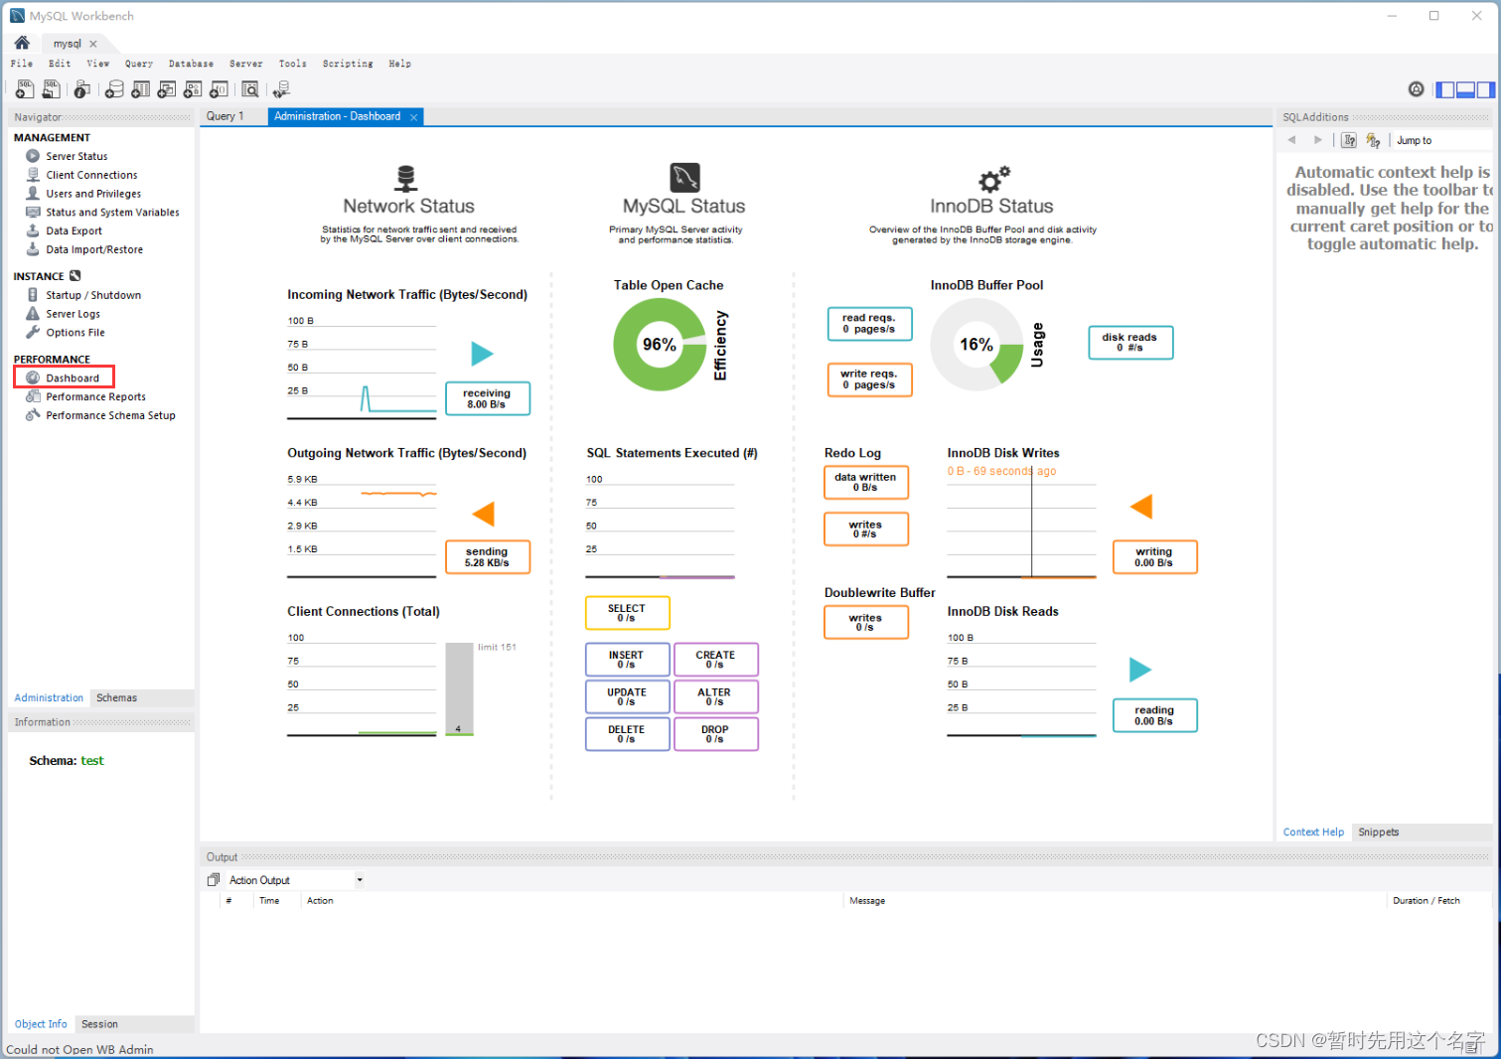Close the mysql connection tab
This screenshot has width=1501, height=1059.
93,44
